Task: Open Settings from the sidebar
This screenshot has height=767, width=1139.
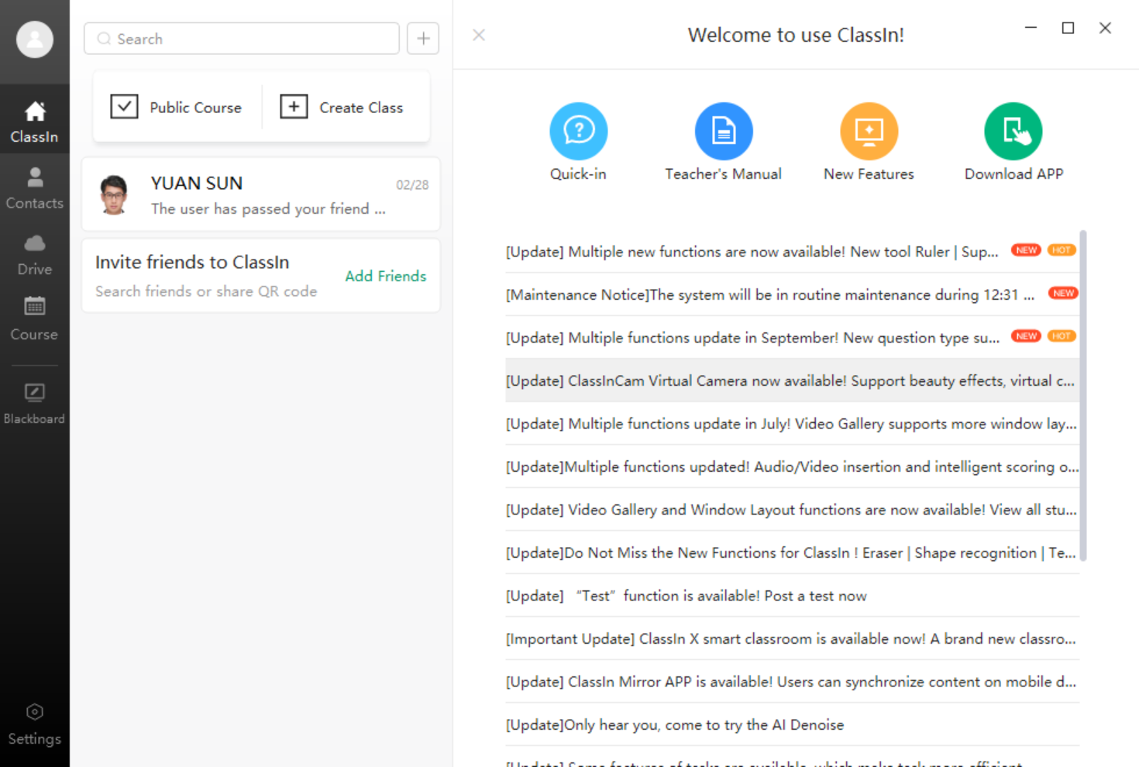Action: pyautogui.click(x=35, y=724)
